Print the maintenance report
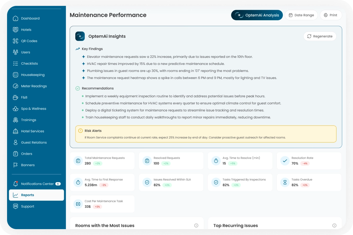The width and height of the screenshot is (353, 235). 331,15
